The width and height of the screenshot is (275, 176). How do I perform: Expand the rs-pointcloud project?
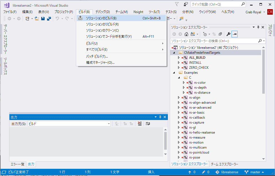point(179,152)
